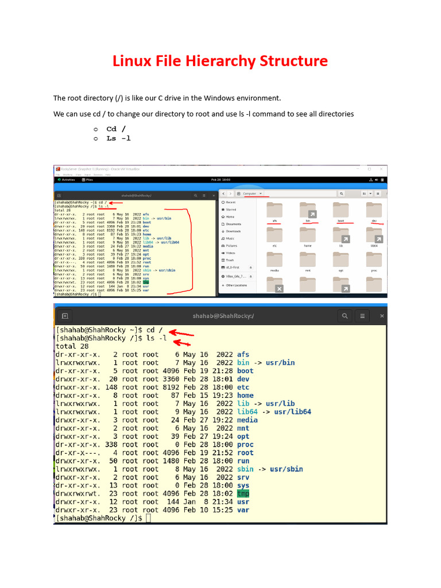Open the Files window hamburger menu
Image resolution: width=441 pixels, height=588 pixels.
(x=378, y=194)
